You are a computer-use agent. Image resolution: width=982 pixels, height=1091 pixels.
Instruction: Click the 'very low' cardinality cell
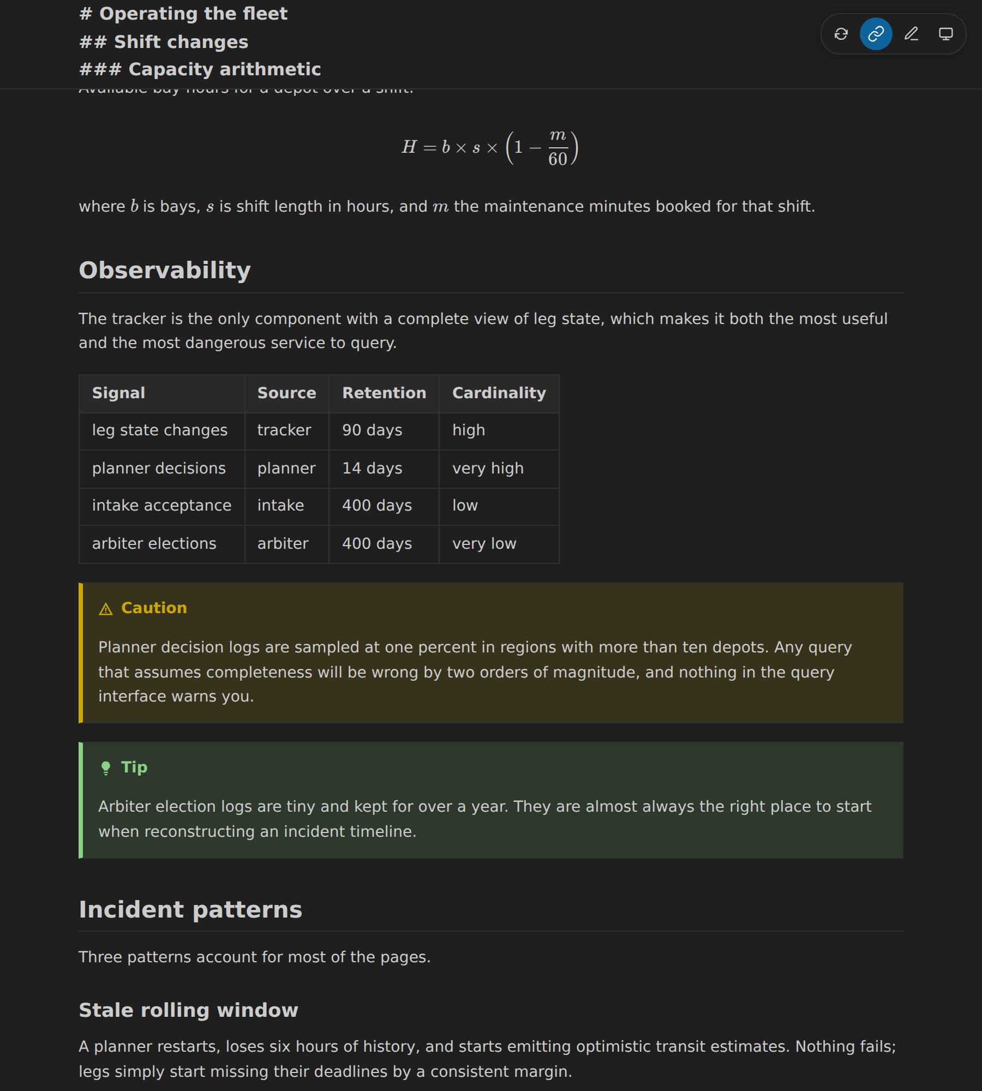pyautogui.click(x=499, y=544)
